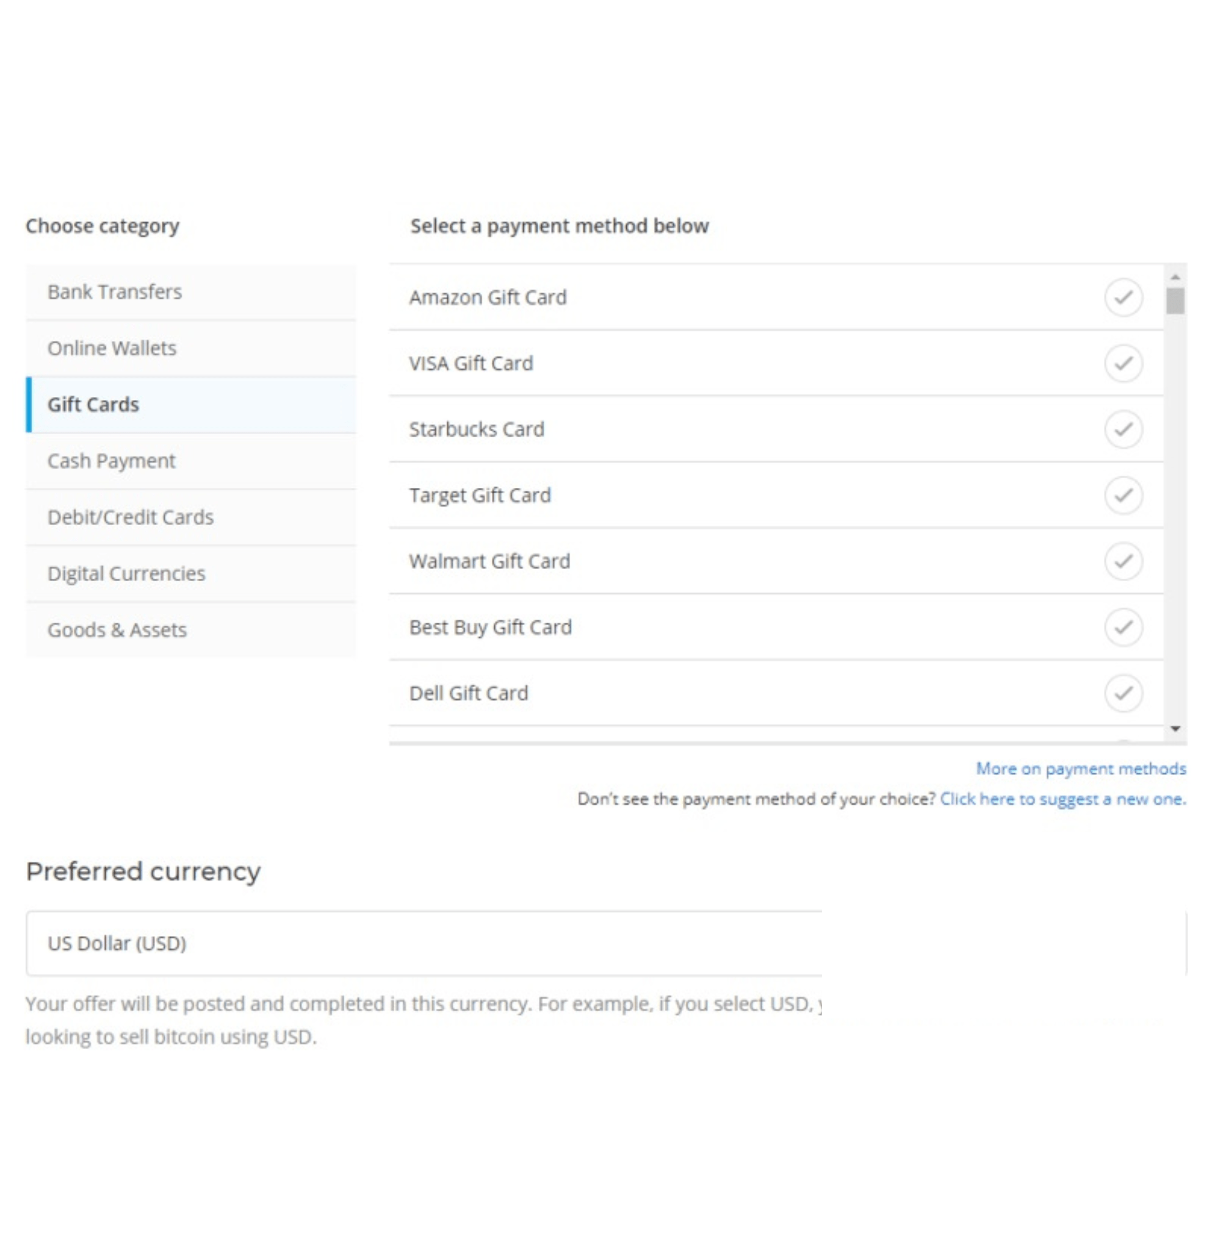Toggle the Starbucks Card checkmark circle
Screen dimensions: 1212x1249
(1123, 429)
